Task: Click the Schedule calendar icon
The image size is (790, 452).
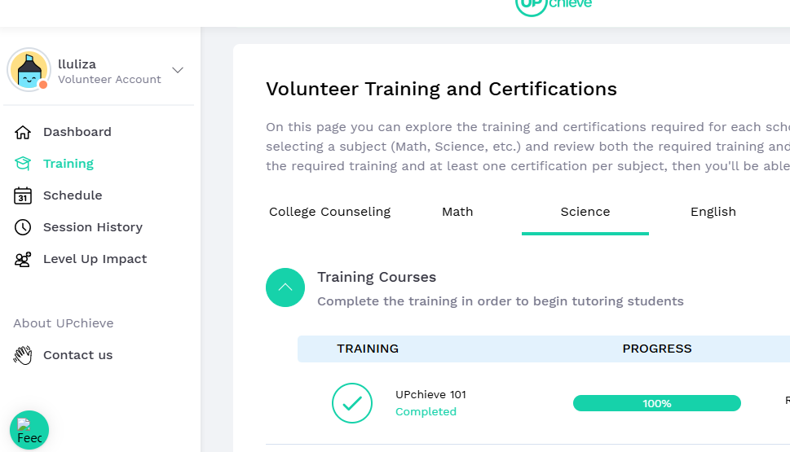Action: coord(23,195)
